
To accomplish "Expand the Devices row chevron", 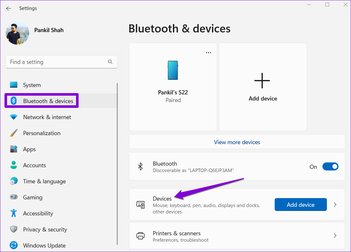I will tap(335, 204).
